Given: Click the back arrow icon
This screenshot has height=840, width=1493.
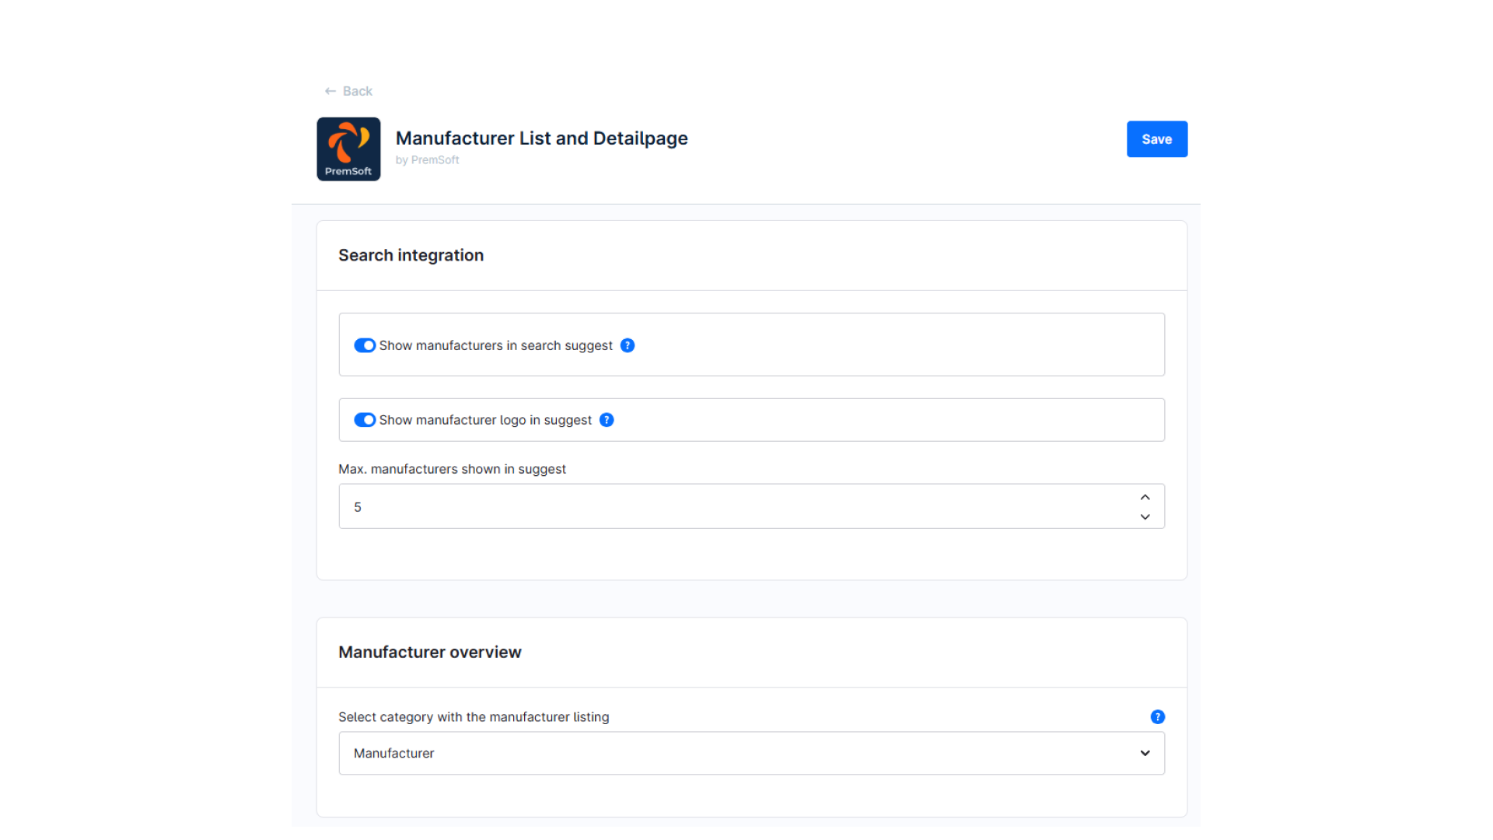Looking at the screenshot, I should 330,91.
